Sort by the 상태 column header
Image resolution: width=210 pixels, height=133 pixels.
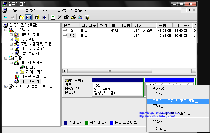click(x=144, y=25)
